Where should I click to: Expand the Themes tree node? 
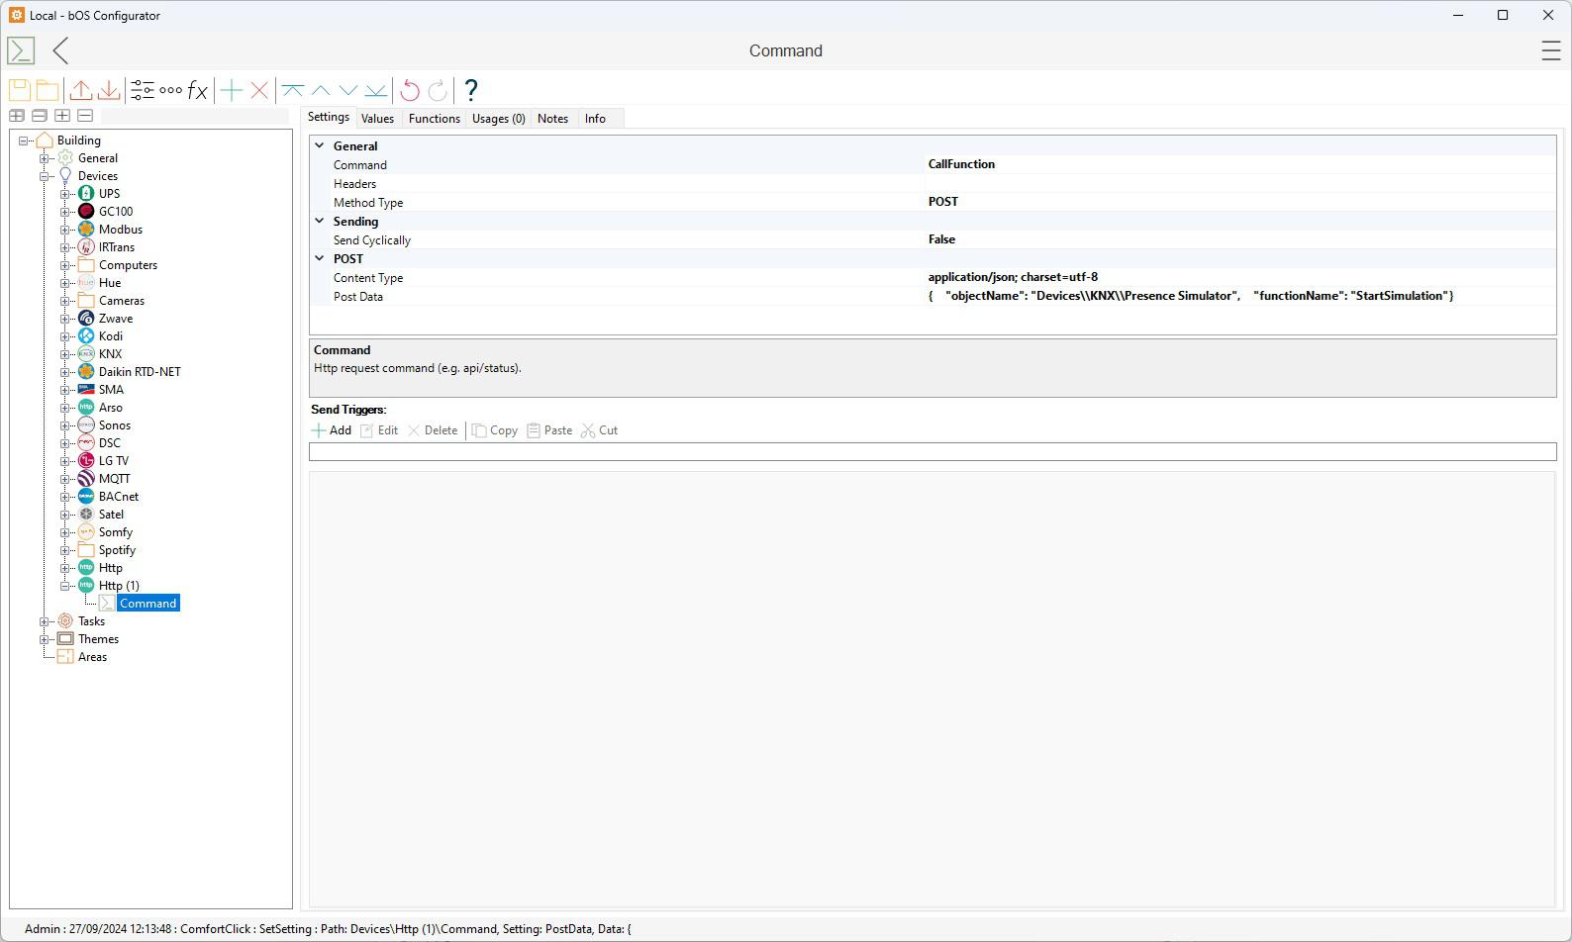pyautogui.click(x=45, y=639)
